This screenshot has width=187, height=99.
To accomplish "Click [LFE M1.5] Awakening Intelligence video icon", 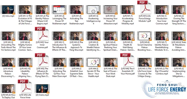I will tap(94, 10).
